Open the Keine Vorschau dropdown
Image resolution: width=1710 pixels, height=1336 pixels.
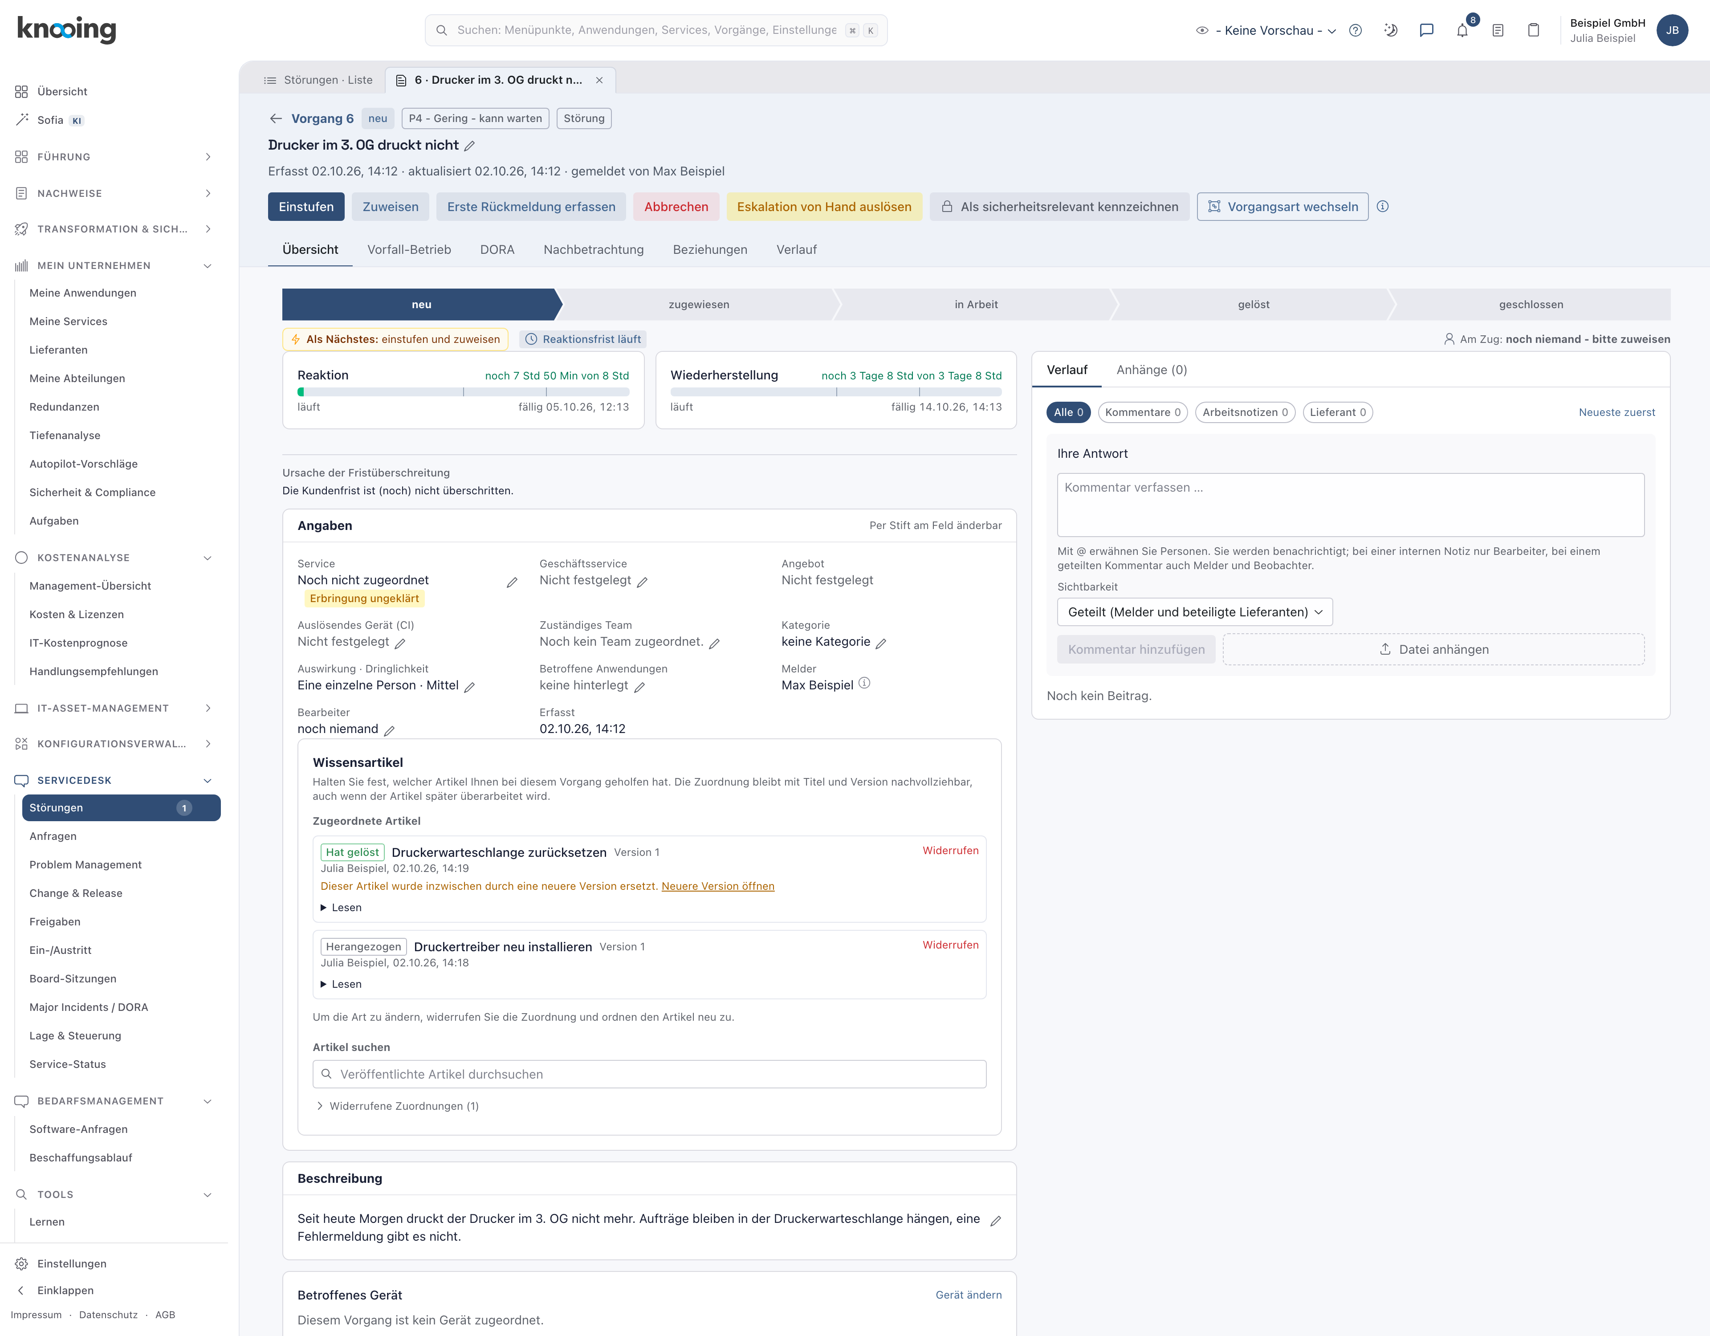click(1267, 31)
